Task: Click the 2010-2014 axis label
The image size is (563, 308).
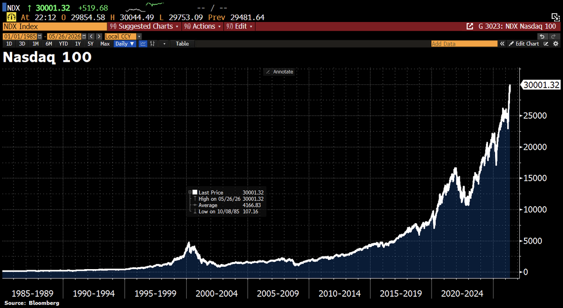Action: coord(339,294)
